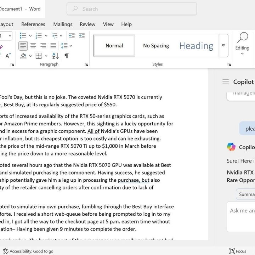Image resolution: width=255 pixels, height=255 pixels.
Task: Click the price '$550' in document
Action: pos(109,104)
